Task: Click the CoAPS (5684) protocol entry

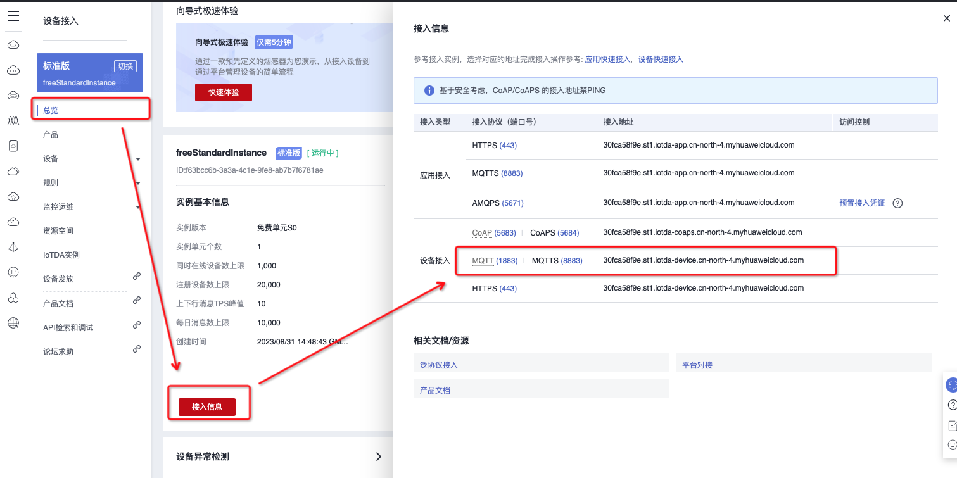Action: 554,233
